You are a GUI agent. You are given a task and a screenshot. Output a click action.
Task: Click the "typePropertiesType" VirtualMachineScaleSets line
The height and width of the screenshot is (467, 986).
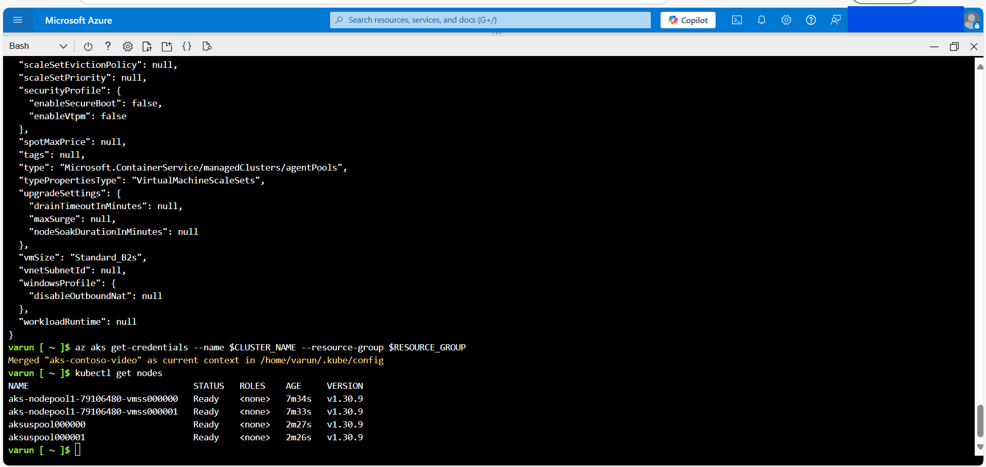142,180
